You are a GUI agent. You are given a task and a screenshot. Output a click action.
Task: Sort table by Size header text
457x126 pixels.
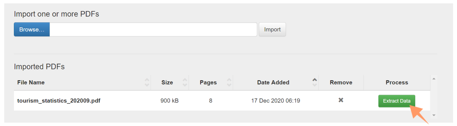167,82
